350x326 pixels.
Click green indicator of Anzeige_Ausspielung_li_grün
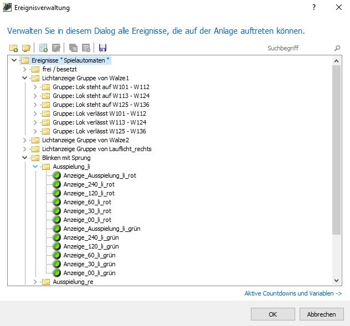[x=56, y=229]
